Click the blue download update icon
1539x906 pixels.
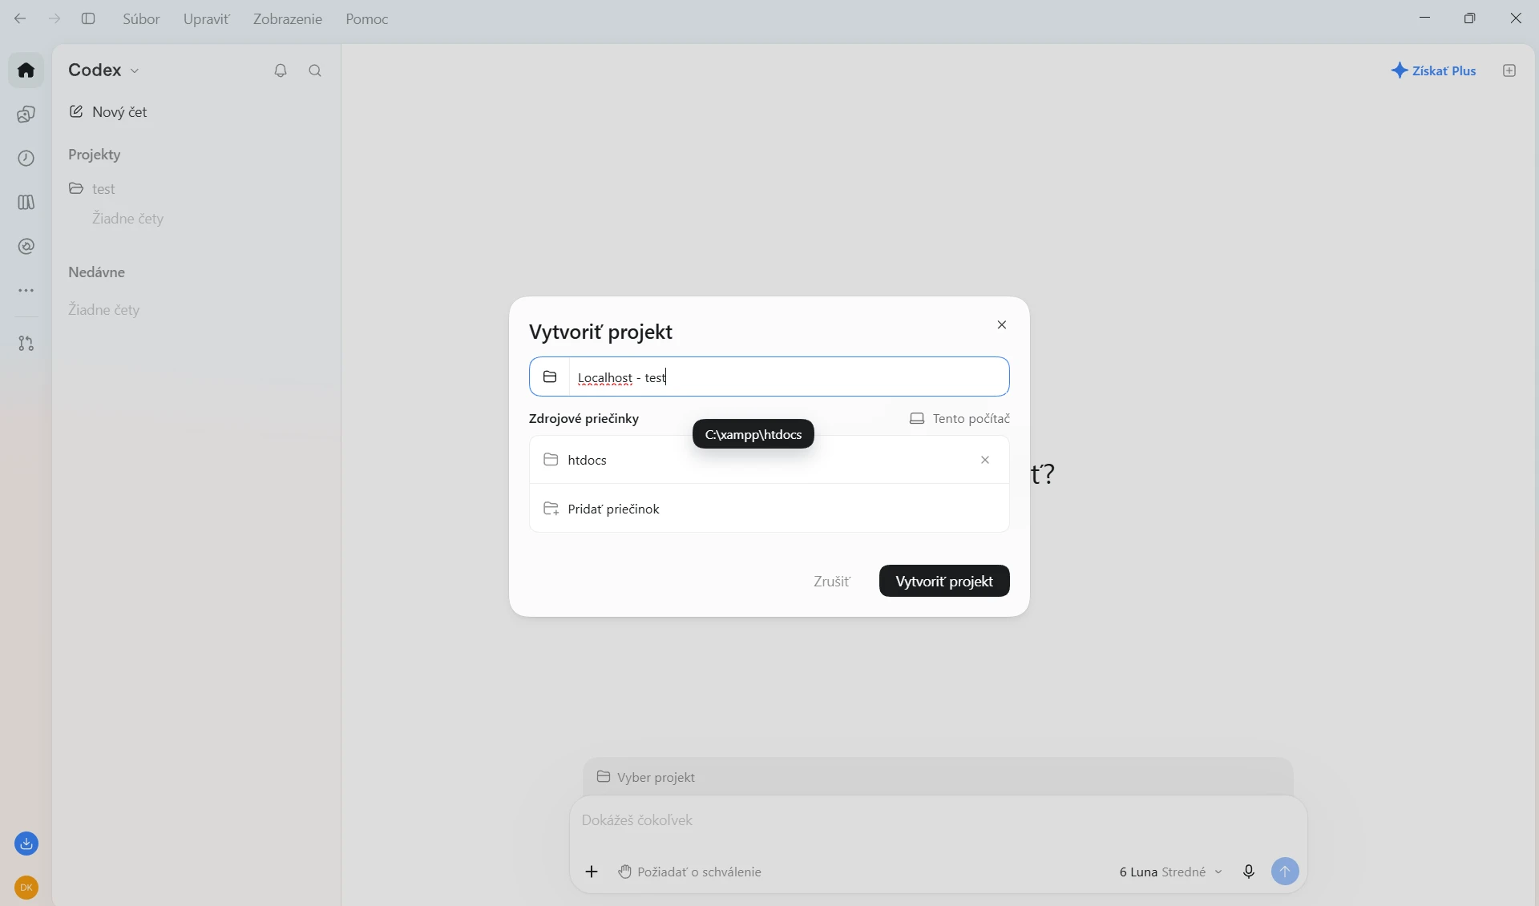coord(26,844)
